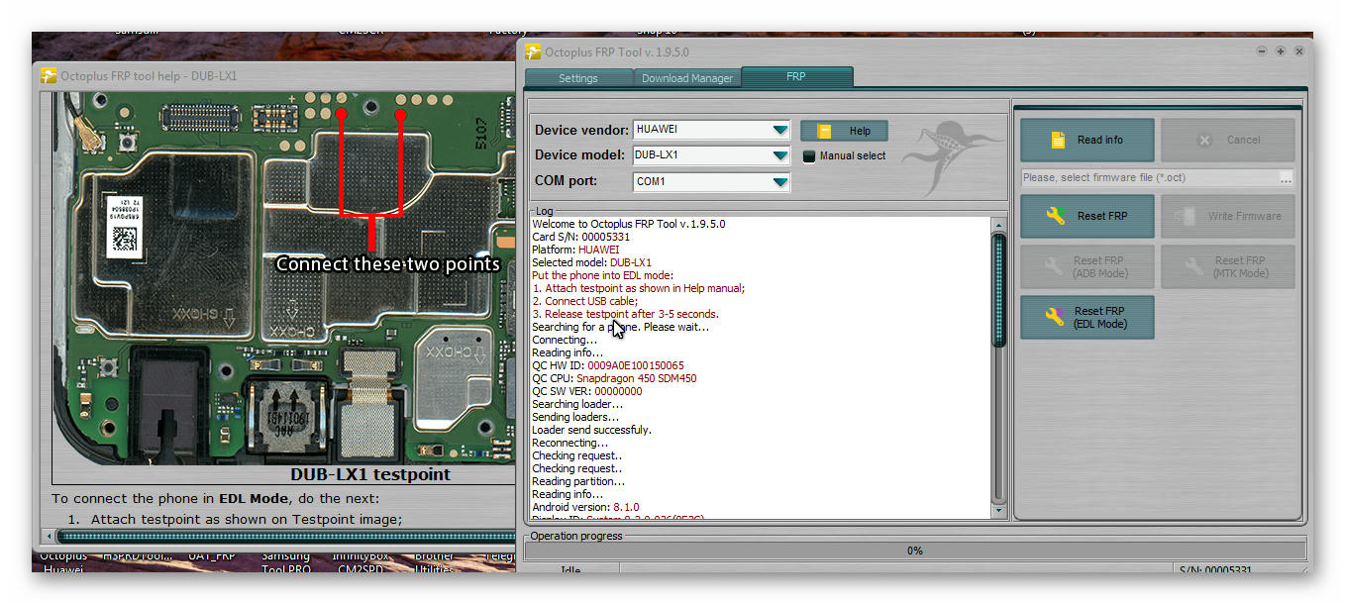This screenshot has width=1345, height=604.
Task: Click the Samsung Tool PRO desktop shortcut label
Action: pos(285,562)
